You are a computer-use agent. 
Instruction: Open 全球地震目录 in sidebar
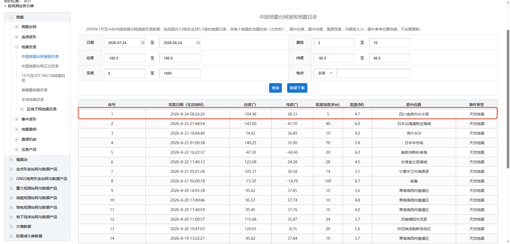click(x=33, y=100)
